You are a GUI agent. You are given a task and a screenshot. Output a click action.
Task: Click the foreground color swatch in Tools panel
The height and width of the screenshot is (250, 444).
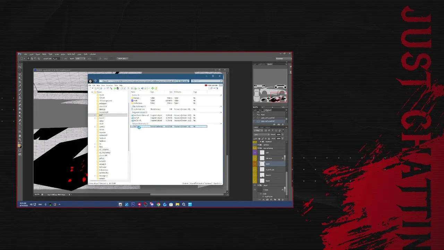pos(19,145)
